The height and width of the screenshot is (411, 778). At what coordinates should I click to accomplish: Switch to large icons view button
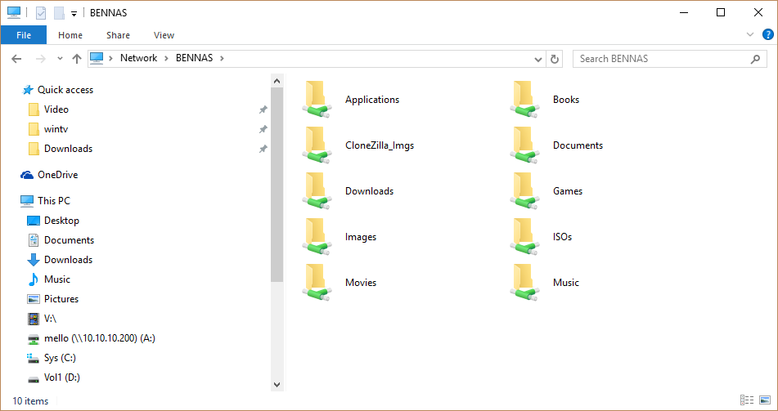(765, 400)
